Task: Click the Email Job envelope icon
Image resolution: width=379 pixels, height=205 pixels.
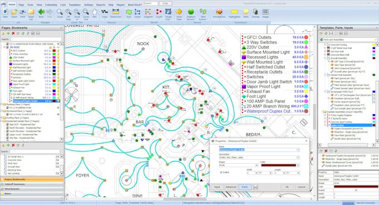Action: pos(31,12)
